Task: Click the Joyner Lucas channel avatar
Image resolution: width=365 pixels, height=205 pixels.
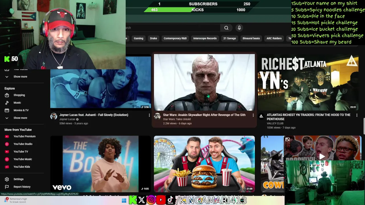Action: pos(54,116)
